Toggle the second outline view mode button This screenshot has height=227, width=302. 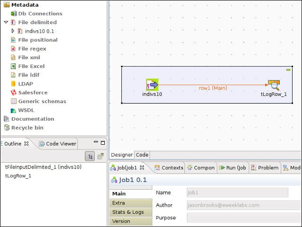[101, 156]
